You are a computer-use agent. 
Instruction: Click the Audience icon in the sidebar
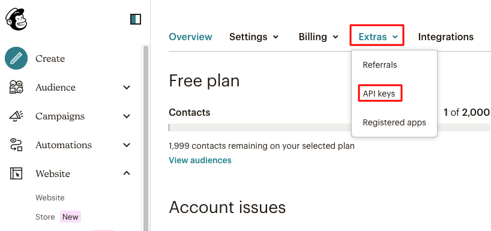point(16,87)
